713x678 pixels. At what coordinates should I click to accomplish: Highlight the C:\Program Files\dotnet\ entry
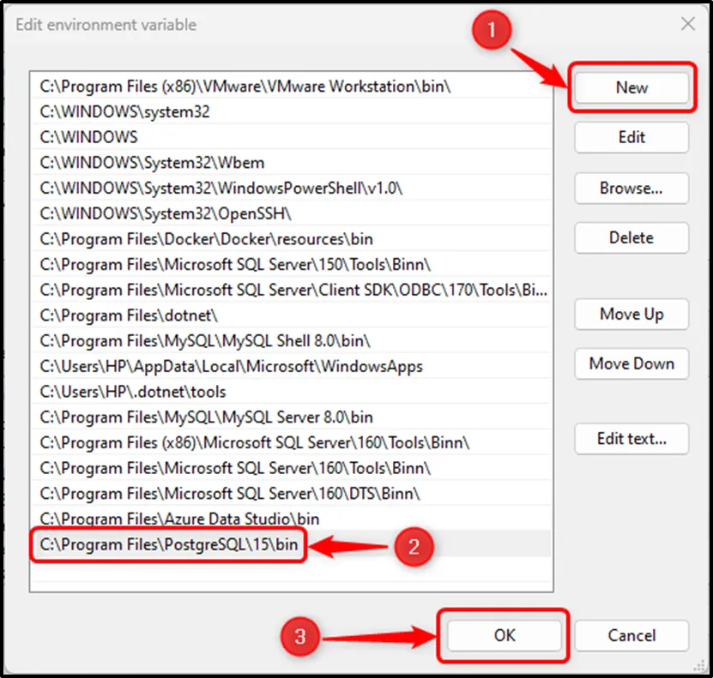[129, 315]
